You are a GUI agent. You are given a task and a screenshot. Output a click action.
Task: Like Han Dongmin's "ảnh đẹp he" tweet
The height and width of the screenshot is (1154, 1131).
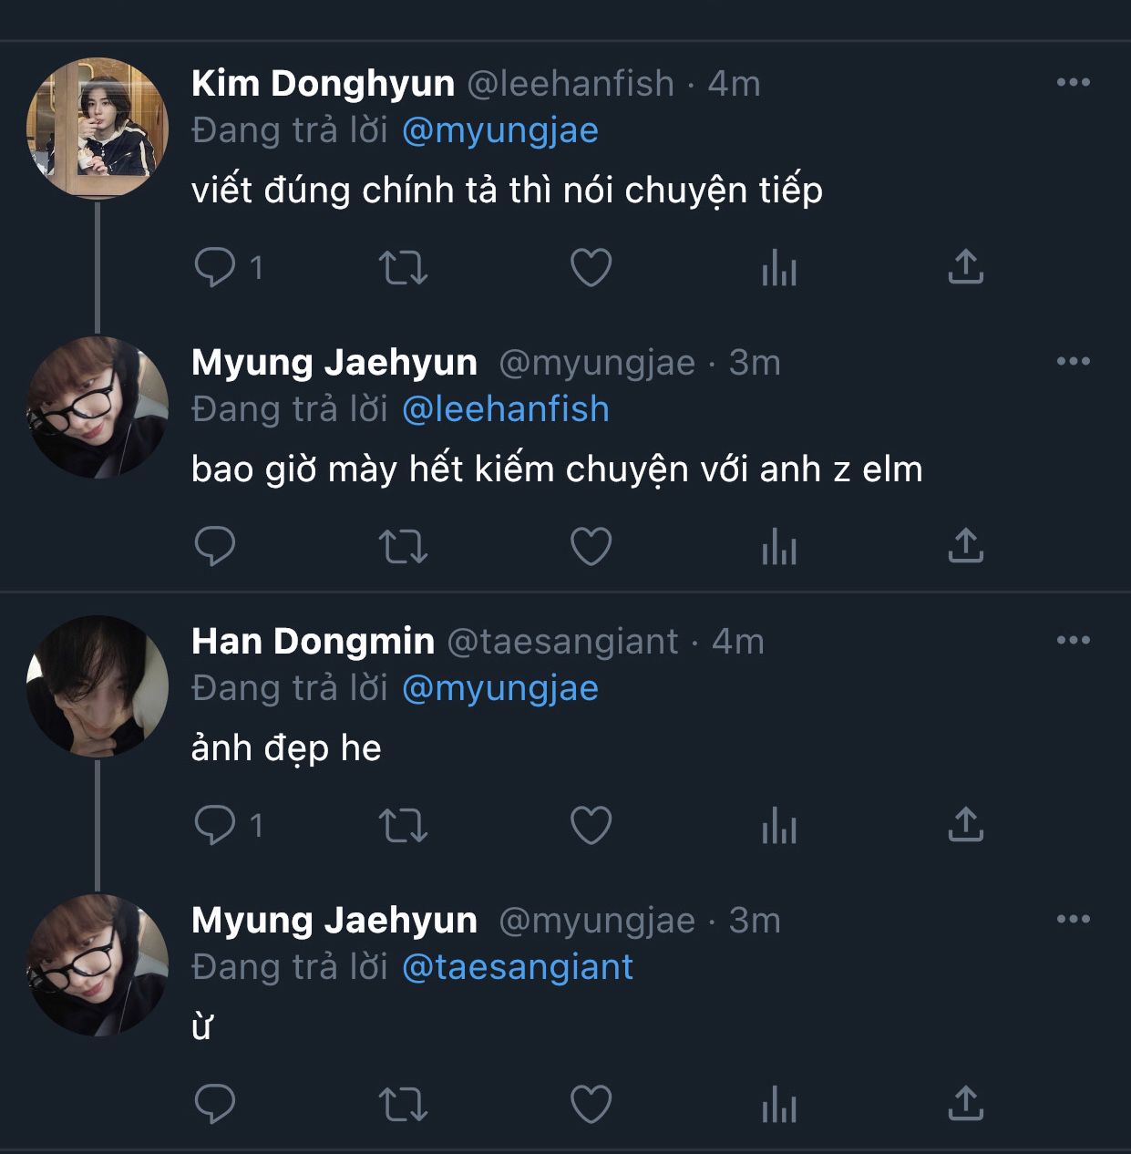pyautogui.click(x=591, y=826)
